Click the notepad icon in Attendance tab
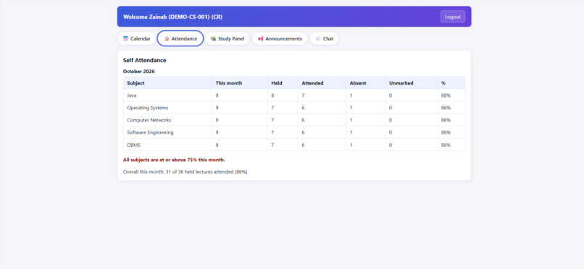Image resolution: width=584 pixels, height=269 pixels. 167,38
